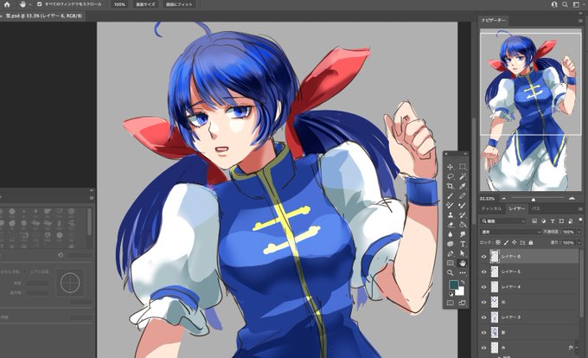Open the Navigator panel menu
This screenshot has height=358, width=588.
[x=580, y=21]
